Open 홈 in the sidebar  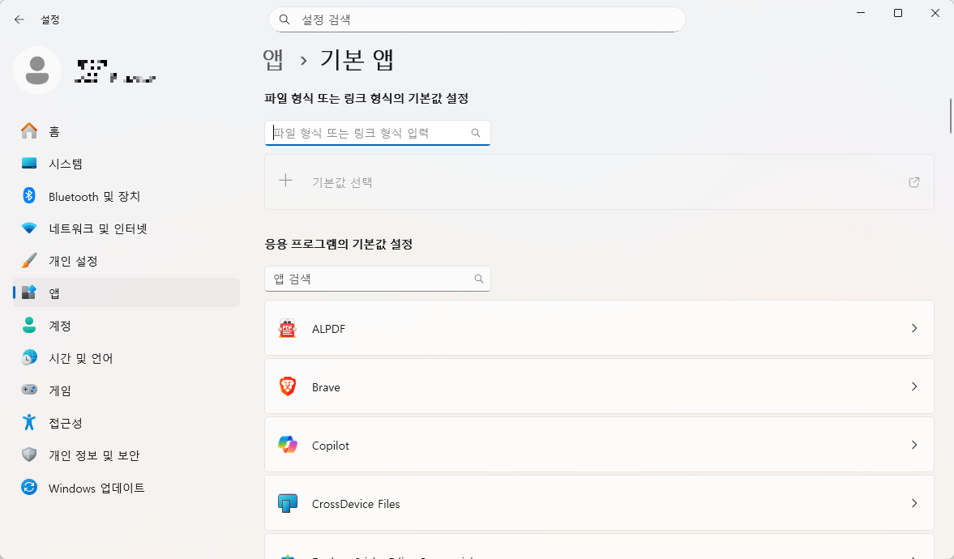126,131
